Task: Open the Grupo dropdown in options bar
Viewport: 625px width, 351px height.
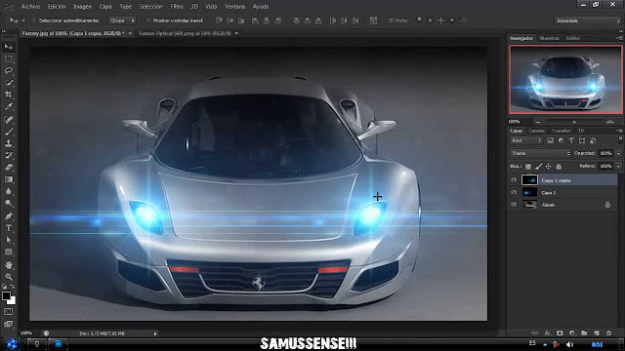Action: (122, 20)
